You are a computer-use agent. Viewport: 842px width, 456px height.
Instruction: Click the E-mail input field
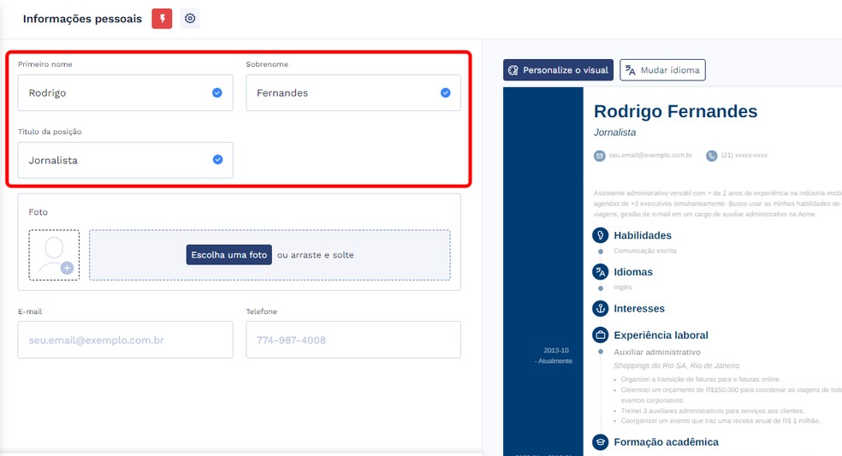(x=125, y=340)
